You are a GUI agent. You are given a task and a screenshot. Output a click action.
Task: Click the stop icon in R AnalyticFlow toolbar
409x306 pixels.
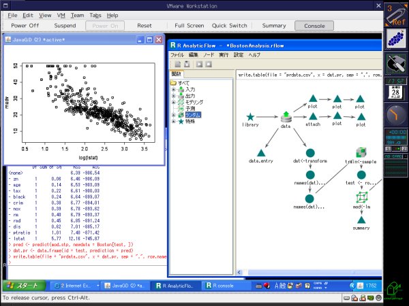(x=209, y=64)
